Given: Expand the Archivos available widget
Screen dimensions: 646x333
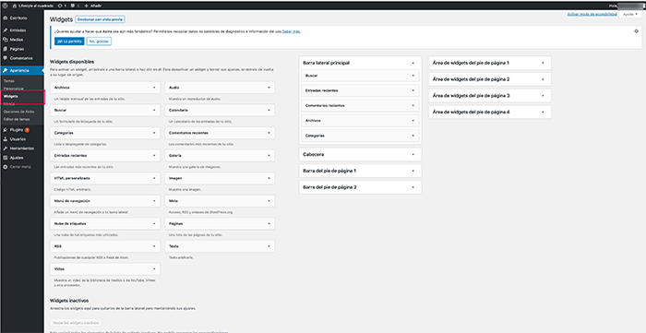Looking at the screenshot, I should 154,88.
